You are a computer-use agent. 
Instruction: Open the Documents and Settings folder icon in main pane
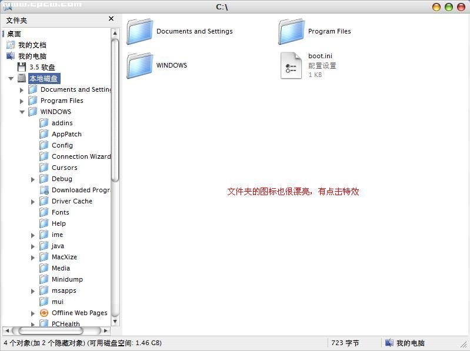[x=139, y=31]
